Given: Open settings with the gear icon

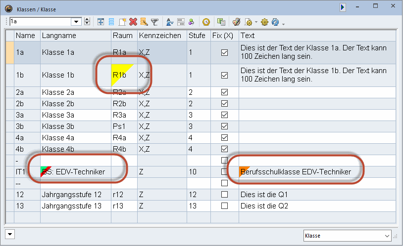Looking at the screenshot, I should pyautogui.click(x=264, y=22).
